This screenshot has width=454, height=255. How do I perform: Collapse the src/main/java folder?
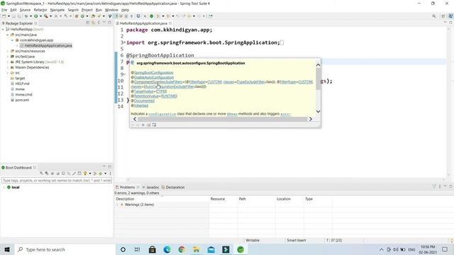[x=8, y=35]
